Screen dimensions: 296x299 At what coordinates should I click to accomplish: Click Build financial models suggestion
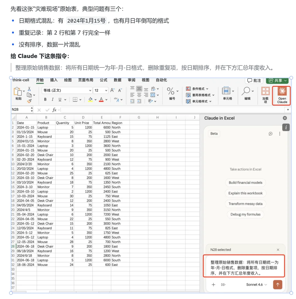(x=245, y=182)
